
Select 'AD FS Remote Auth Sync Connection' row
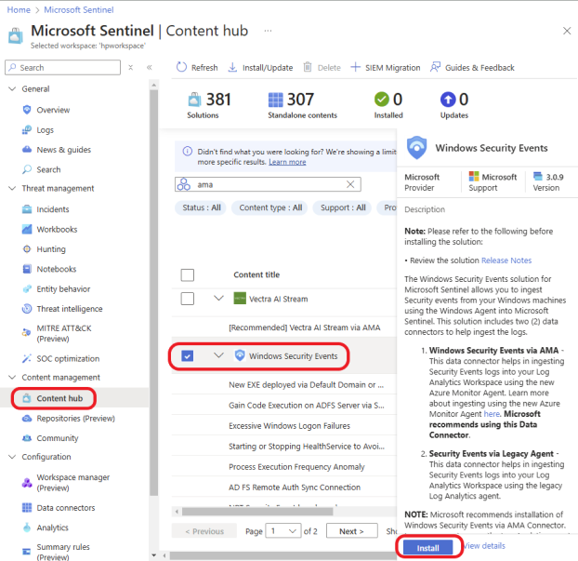(x=283, y=488)
